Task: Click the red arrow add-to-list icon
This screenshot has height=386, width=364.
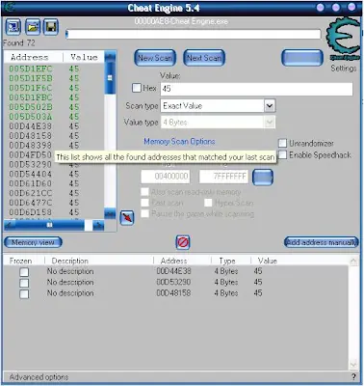Action: click(127, 218)
